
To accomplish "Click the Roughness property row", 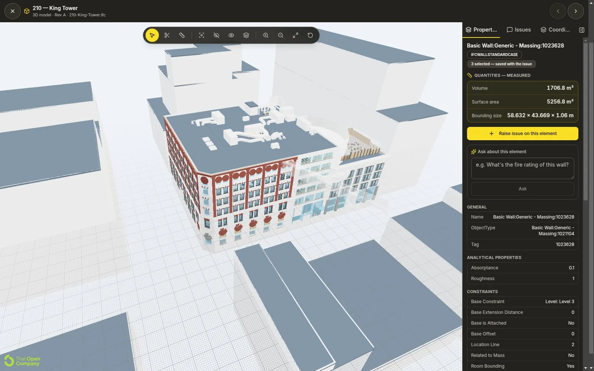I will 522,279.
